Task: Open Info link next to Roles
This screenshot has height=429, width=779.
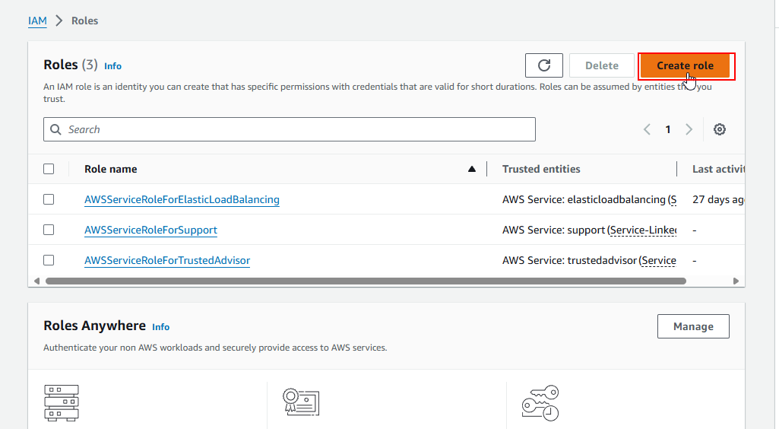Action: coord(112,66)
